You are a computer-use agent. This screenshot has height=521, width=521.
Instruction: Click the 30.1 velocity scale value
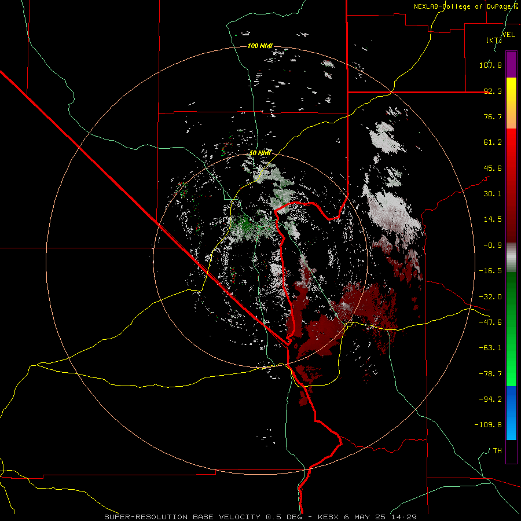click(493, 194)
